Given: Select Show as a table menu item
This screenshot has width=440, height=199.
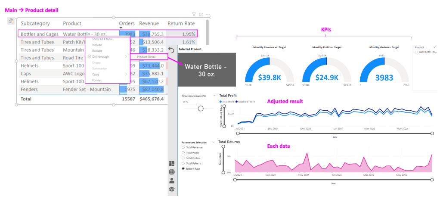Looking at the screenshot, I should click(x=102, y=39).
